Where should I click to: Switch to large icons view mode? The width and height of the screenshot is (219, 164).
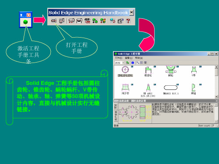coord(138,63)
